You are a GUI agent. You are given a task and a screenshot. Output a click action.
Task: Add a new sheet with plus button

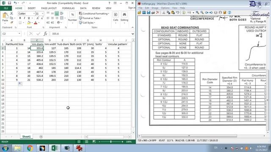click(41, 137)
